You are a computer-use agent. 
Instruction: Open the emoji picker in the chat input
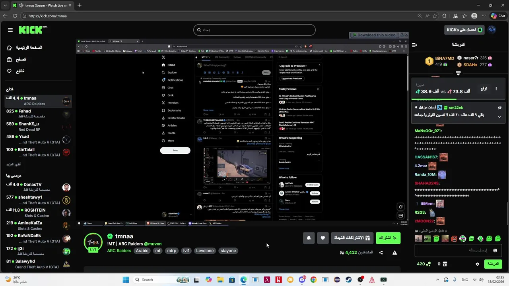click(x=495, y=250)
